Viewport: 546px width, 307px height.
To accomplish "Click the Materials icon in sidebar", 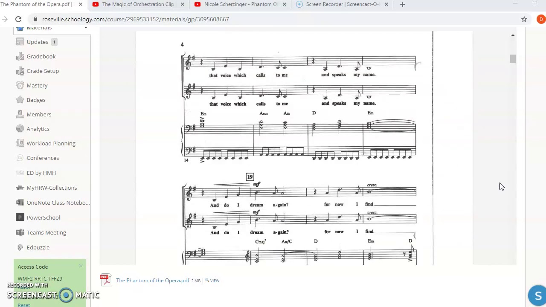I will 20,28.
